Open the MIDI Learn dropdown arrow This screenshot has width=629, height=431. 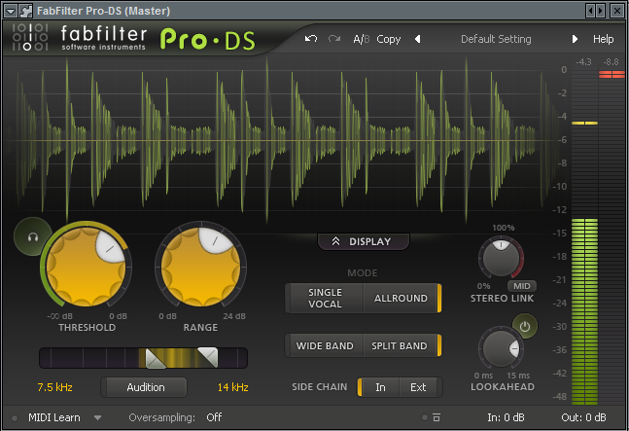click(x=98, y=417)
